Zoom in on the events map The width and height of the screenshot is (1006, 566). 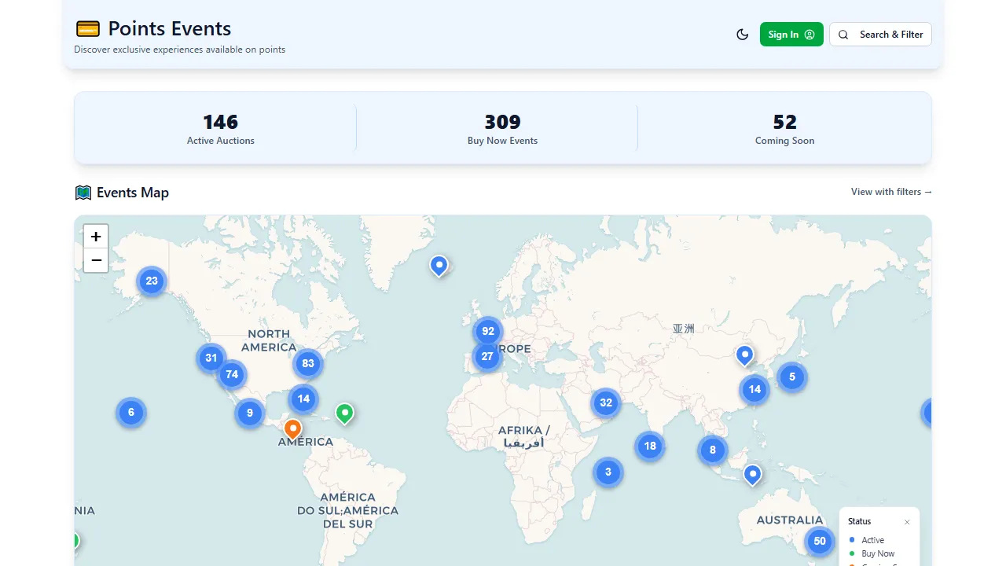click(96, 237)
